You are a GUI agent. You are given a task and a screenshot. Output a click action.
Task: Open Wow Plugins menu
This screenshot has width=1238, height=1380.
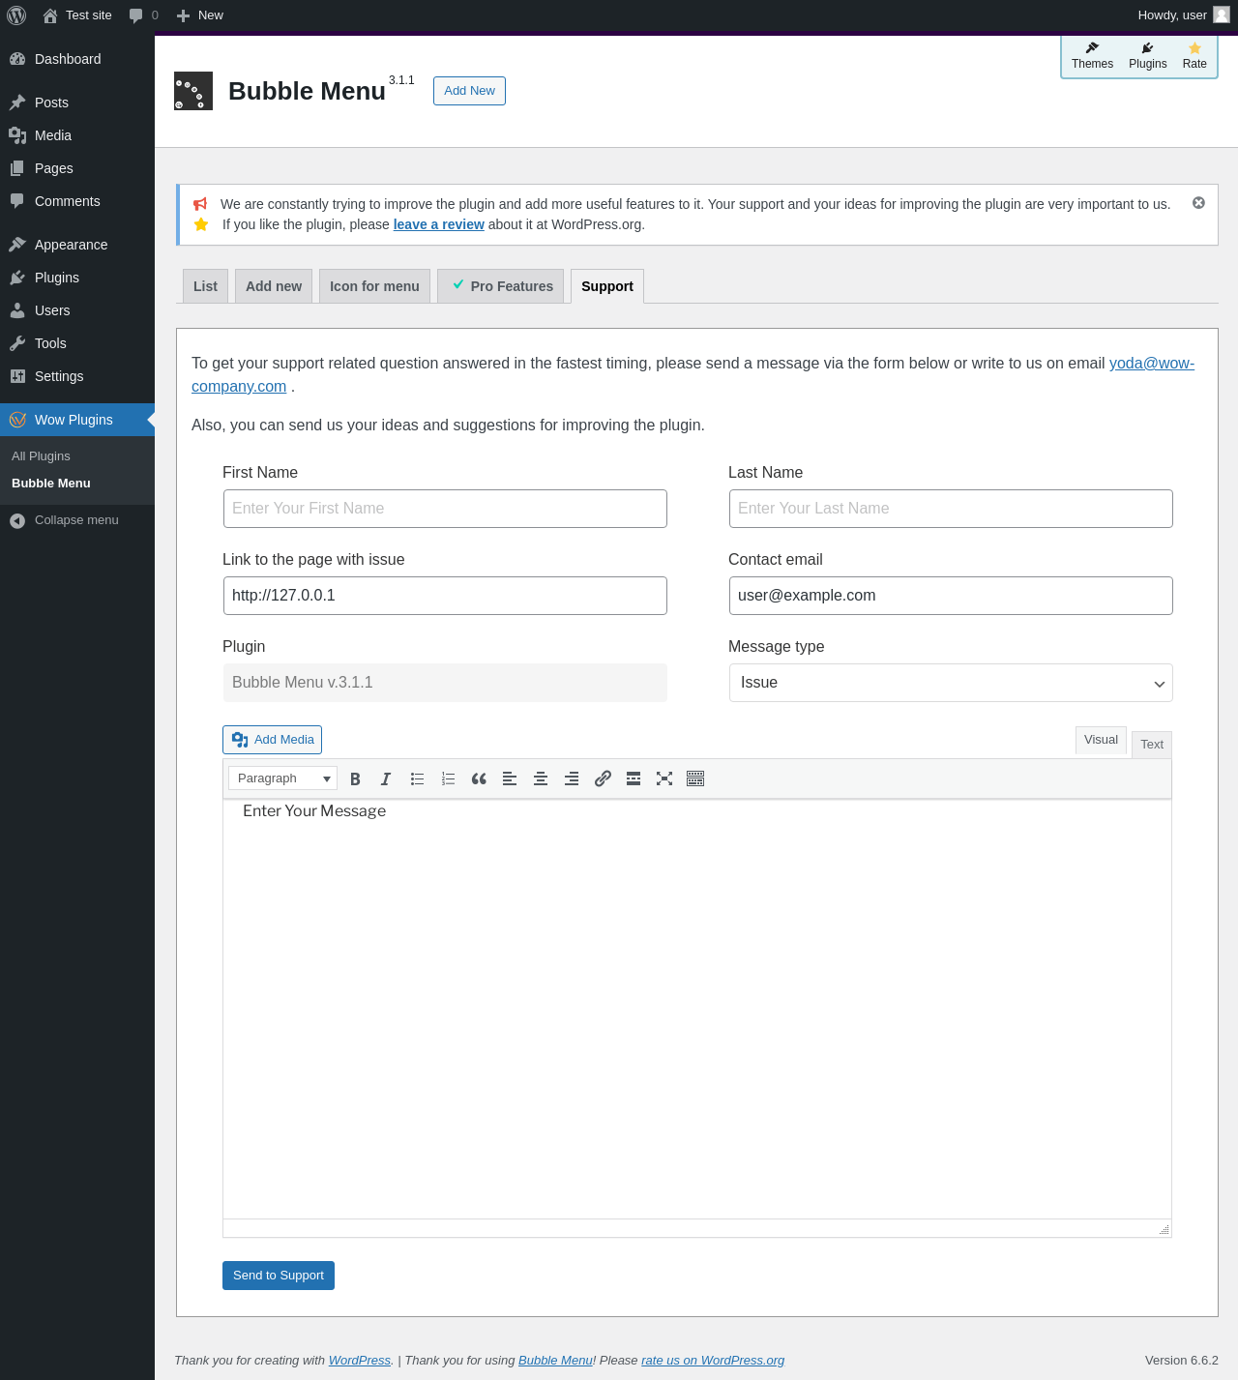tap(77, 420)
